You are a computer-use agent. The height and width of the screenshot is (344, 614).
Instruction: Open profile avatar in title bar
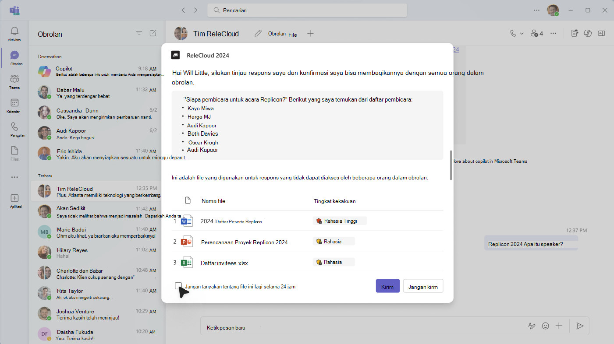[553, 10]
